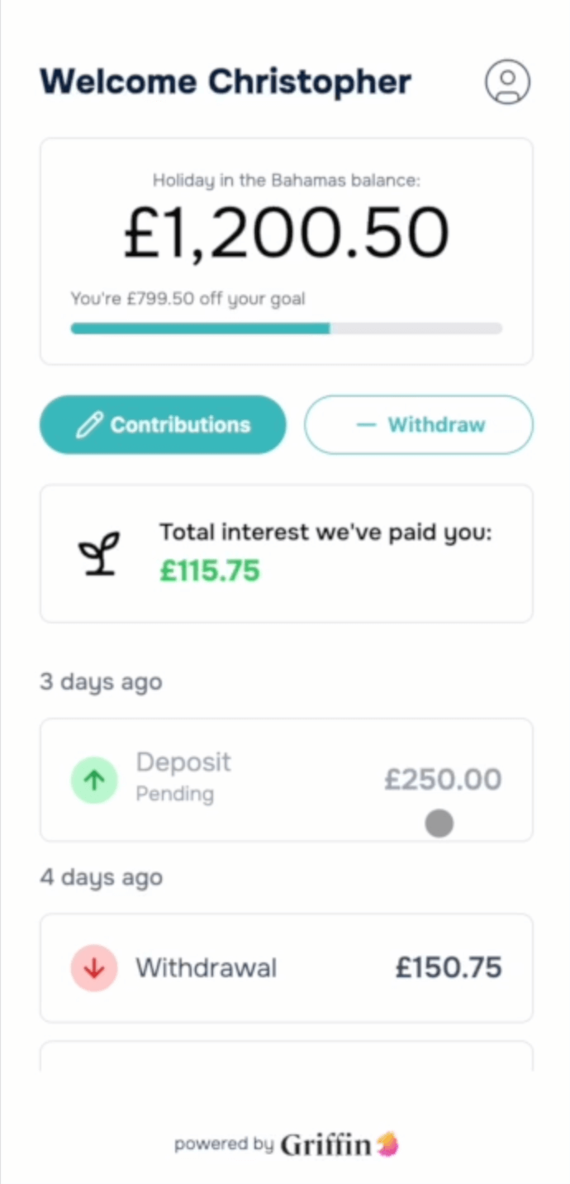570x1184 pixels.
Task: Click the £115.75 interest amount
Action: pos(210,571)
